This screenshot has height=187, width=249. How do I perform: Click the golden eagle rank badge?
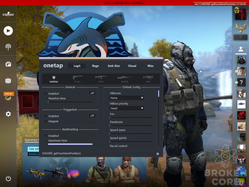point(240,28)
